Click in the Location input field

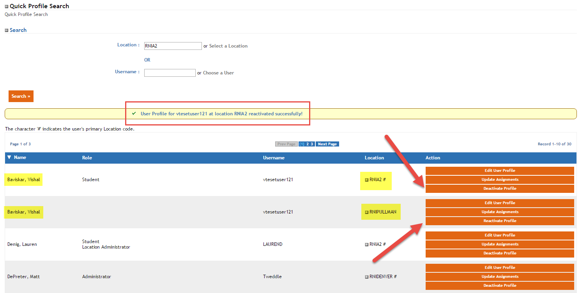(x=173, y=46)
